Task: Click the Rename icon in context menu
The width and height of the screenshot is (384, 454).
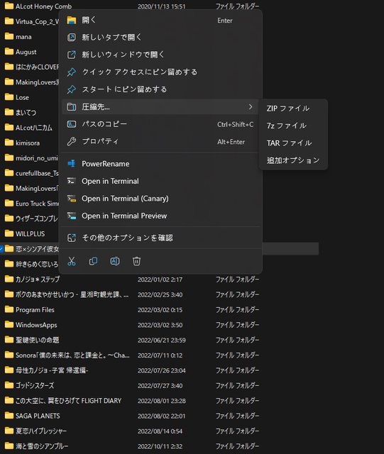Action: (115, 261)
